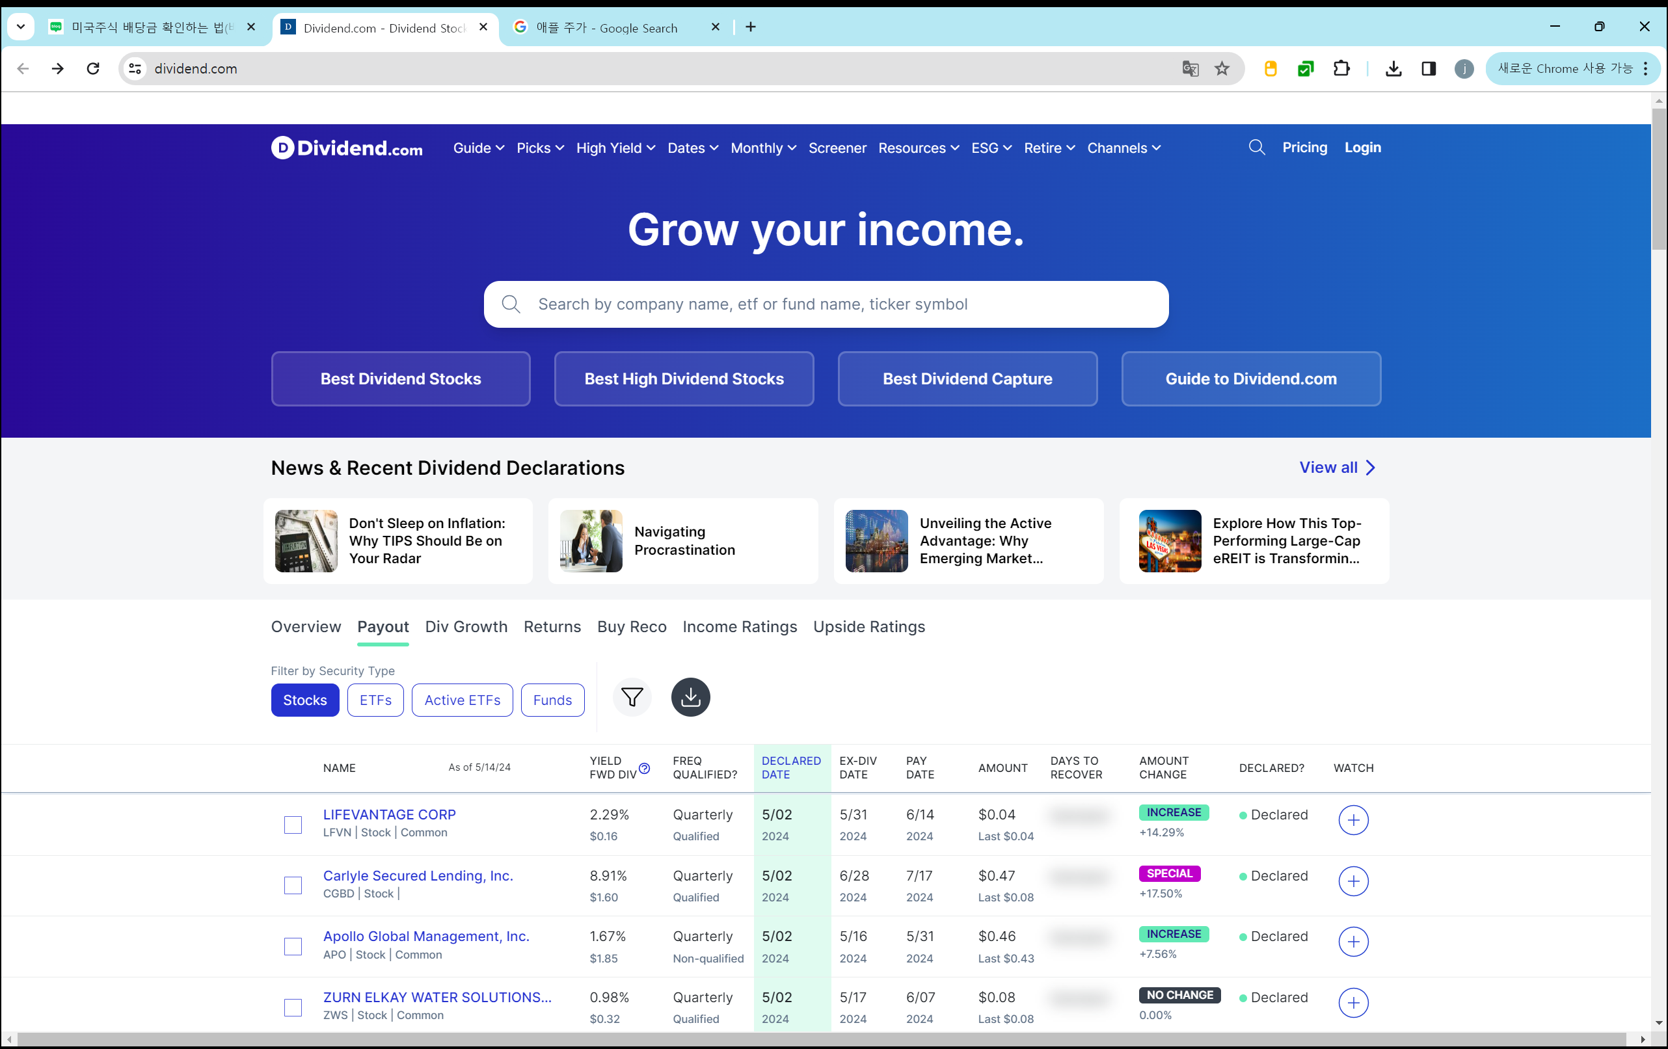This screenshot has height=1049, width=1668.
Task: Click the Best Dividend Capture button
Action: 966,378
